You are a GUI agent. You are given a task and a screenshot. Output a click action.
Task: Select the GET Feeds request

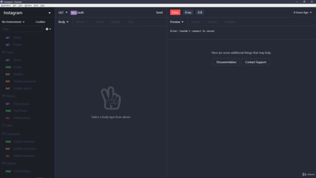(27, 38)
